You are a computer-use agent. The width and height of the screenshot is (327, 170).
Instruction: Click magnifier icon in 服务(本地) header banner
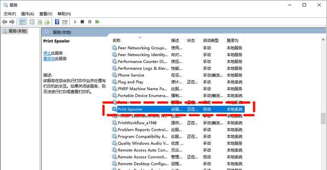coord(48,32)
